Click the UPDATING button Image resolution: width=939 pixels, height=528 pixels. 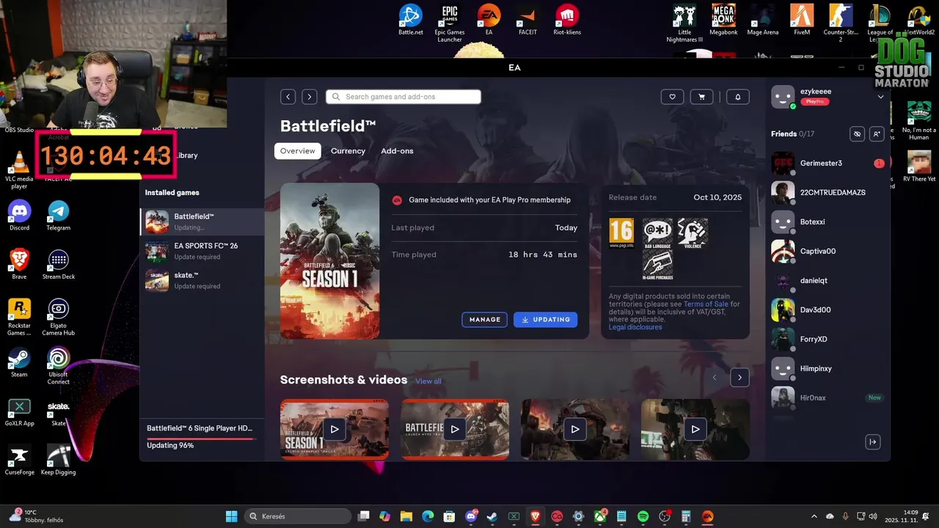click(x=545, y=320)
